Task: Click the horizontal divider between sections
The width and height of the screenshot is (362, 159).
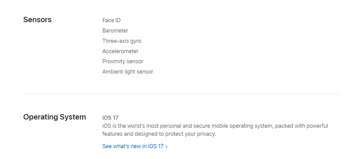Action: click(181, 94)
